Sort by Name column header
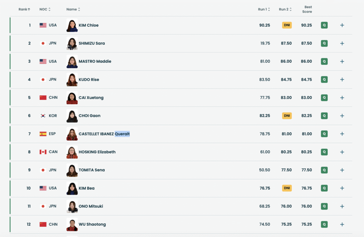This screenshot has width=364, height=237. pyautogui.click(x=73, y=9)
